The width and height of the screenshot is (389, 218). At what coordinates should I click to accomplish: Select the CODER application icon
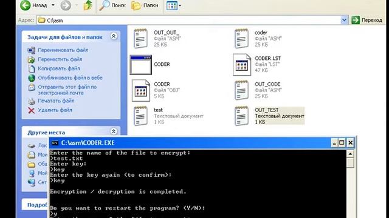coord(140,65)
